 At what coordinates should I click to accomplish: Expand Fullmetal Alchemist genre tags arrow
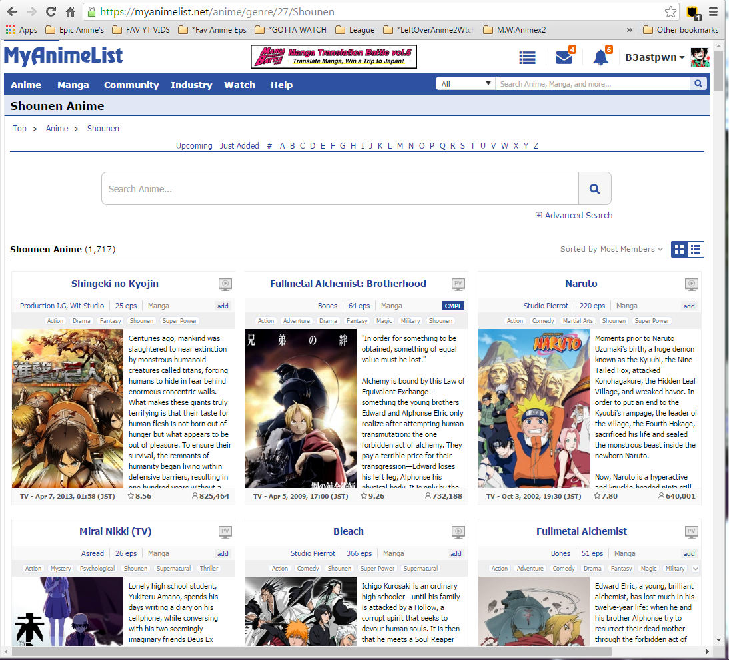pyautogui.click(x=696, y=569)
